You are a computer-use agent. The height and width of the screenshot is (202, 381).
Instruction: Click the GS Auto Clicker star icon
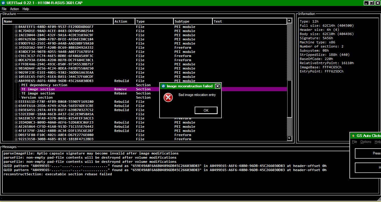353,136
